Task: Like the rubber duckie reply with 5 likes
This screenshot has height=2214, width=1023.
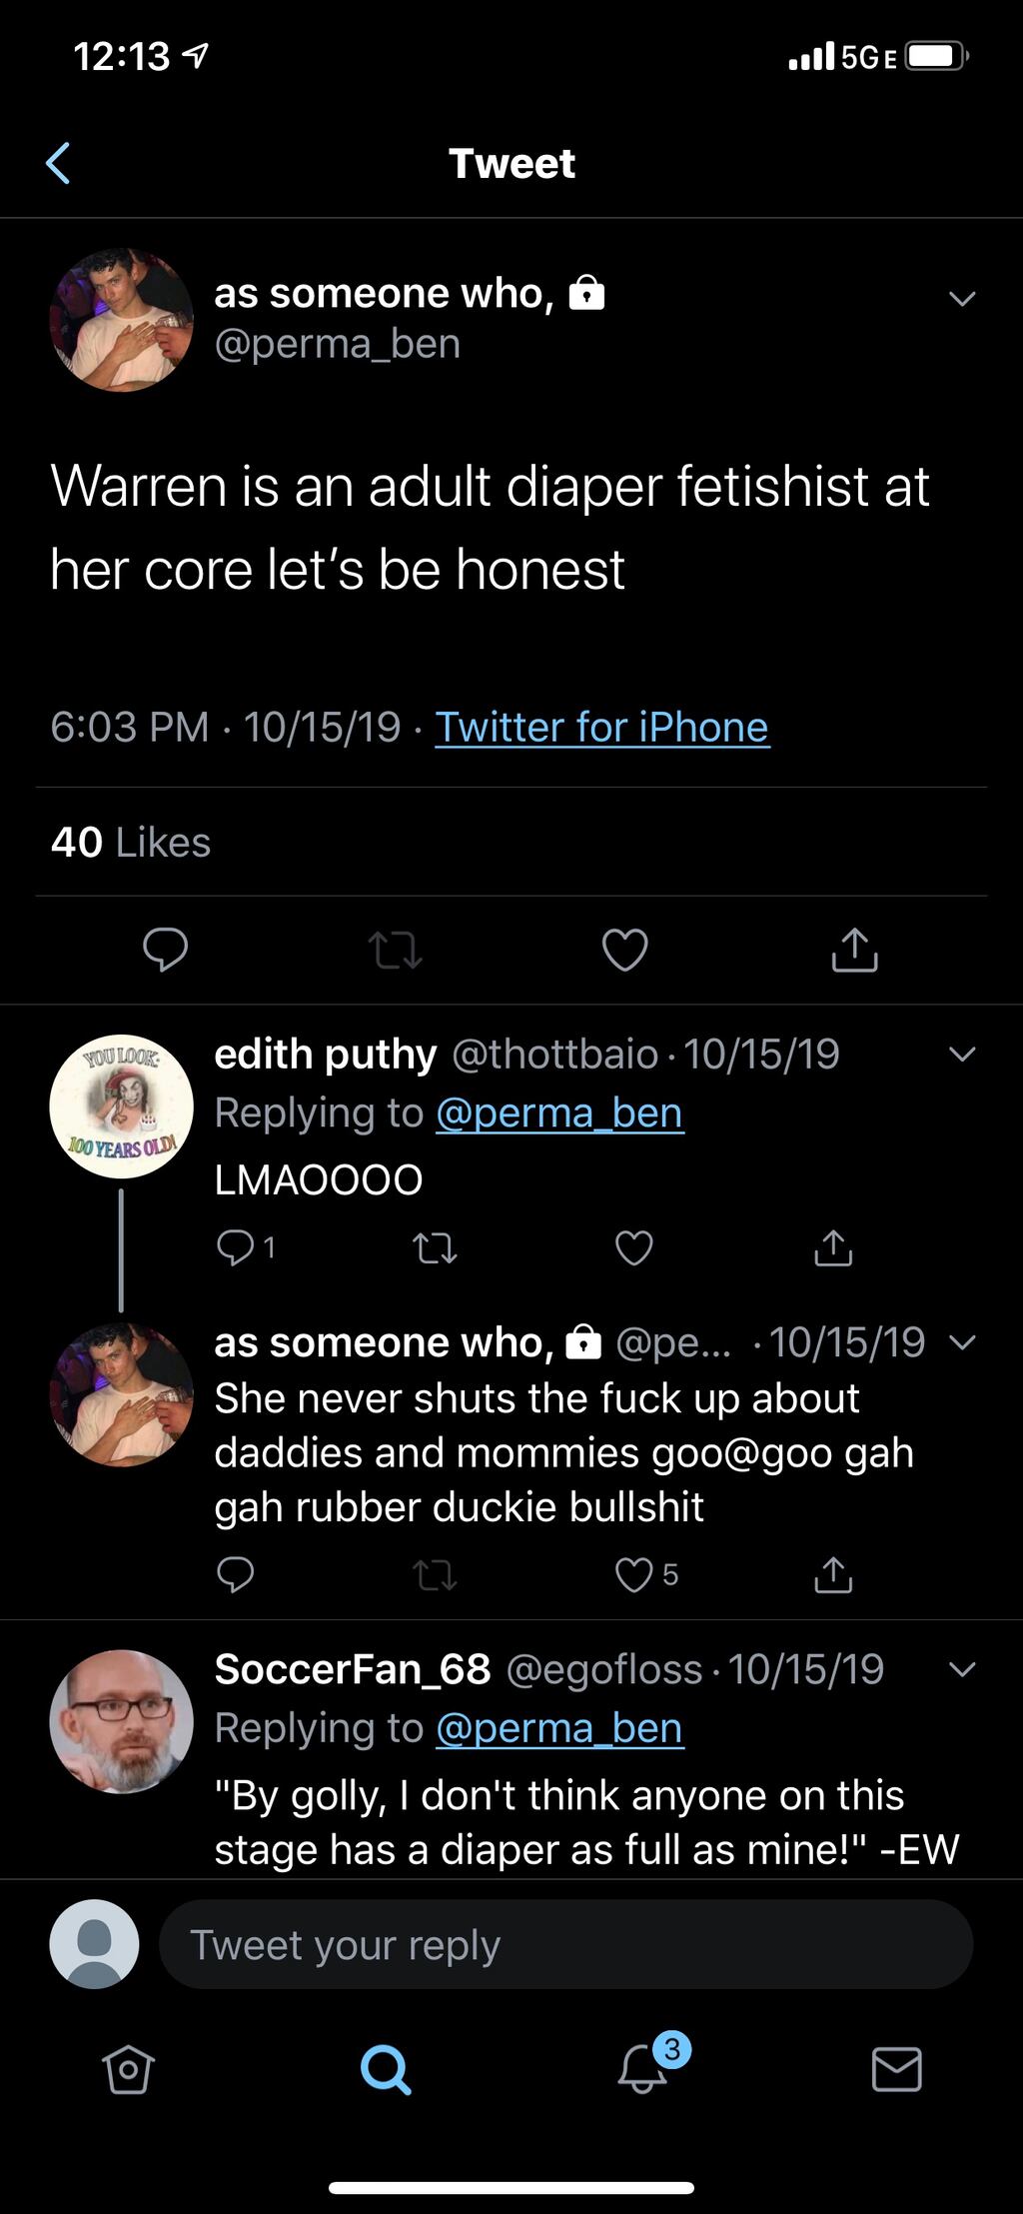Action: pyautogui.click(x=635, y=1575)
